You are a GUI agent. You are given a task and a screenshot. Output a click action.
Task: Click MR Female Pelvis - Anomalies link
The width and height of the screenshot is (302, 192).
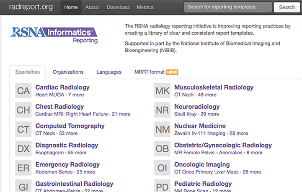click(x=209, y=153)
